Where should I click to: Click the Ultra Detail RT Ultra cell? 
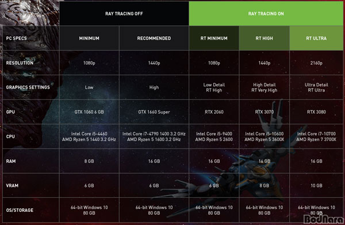coord(316,87)
